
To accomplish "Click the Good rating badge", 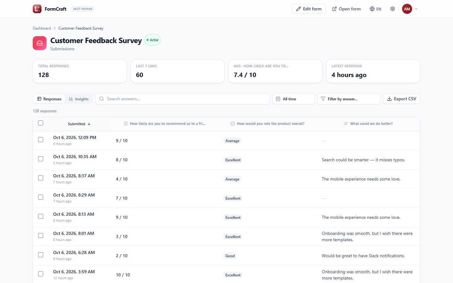I will pos(230,256).
